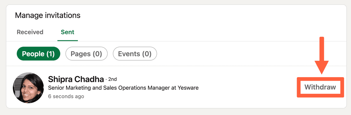The image size is (351, 115).
Task: Select the People (1) filter pill
Action: (x=38, y=54)
